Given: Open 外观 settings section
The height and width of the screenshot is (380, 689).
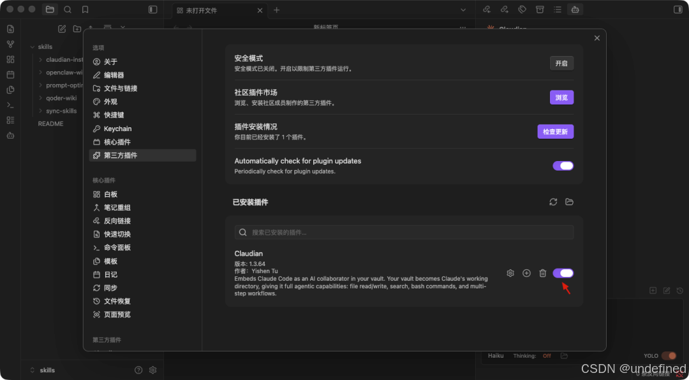Looking at the screenshot, I should tap(142, 102).
